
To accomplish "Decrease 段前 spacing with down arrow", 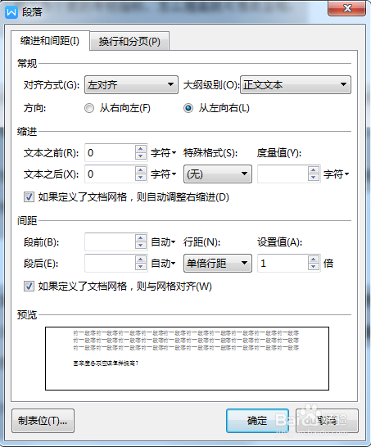I will point(141,246).
